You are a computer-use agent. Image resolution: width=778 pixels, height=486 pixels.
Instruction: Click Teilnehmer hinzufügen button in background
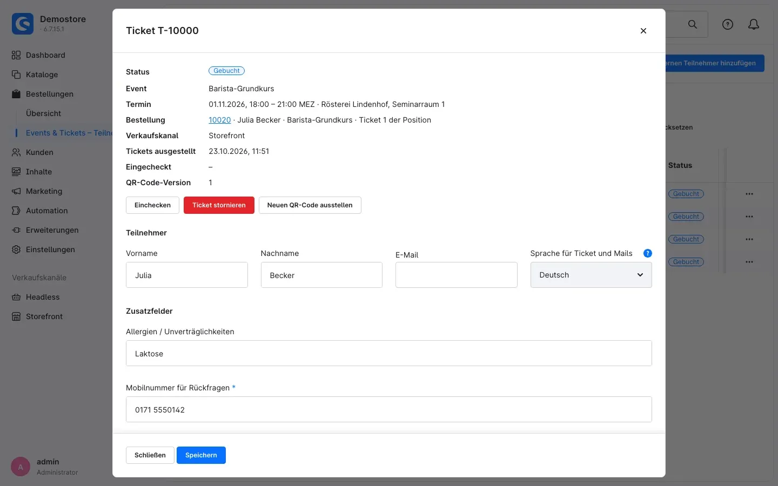(x=714, y=63)
